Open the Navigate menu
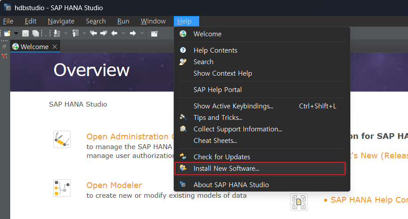Viewport: 408px width, 219px height. (61, 21)
